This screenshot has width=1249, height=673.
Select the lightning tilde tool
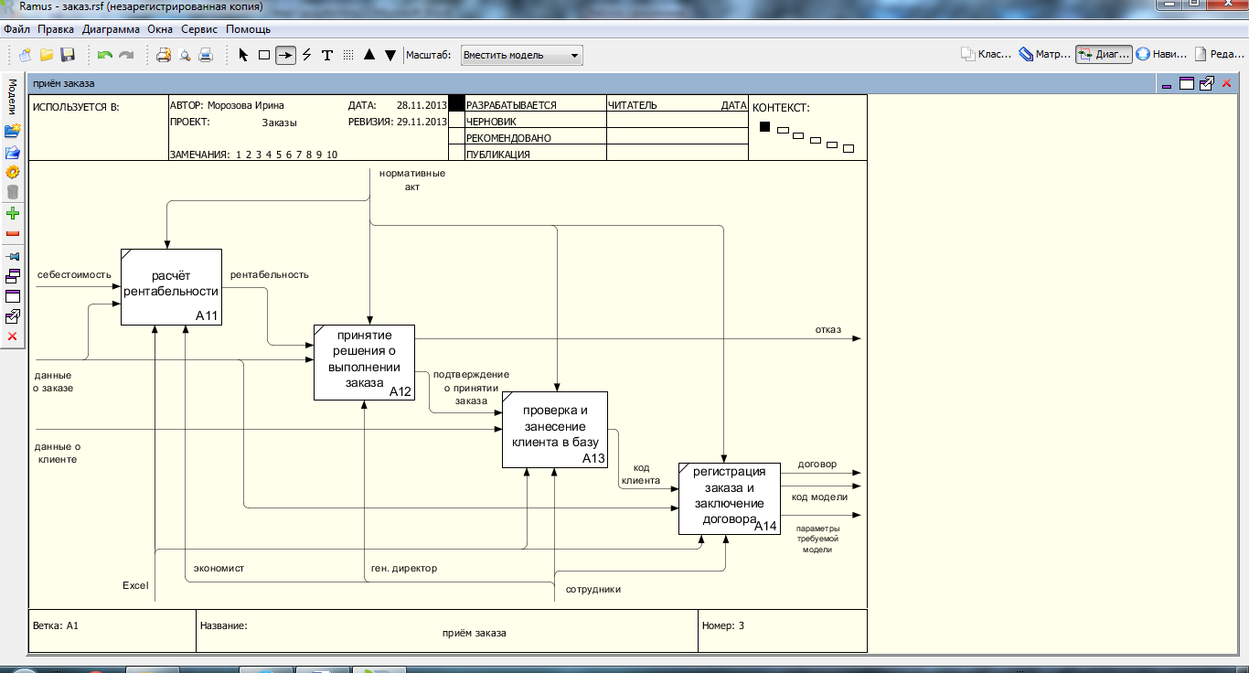coord(306,55)
